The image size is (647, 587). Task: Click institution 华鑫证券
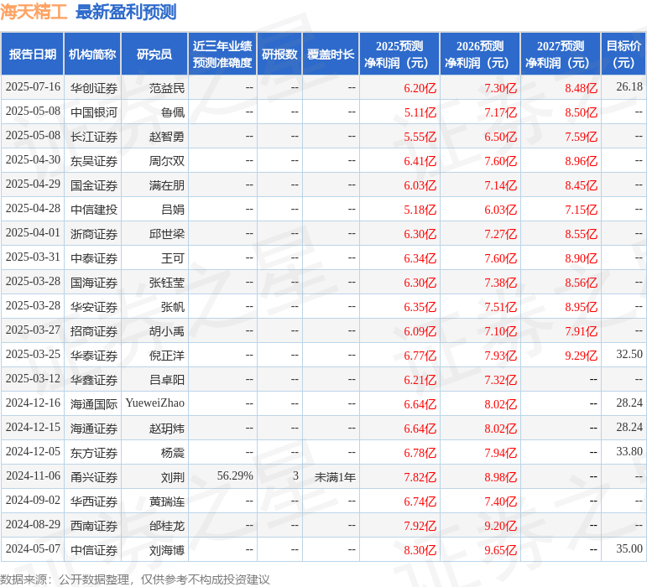(x=94, y=380)
